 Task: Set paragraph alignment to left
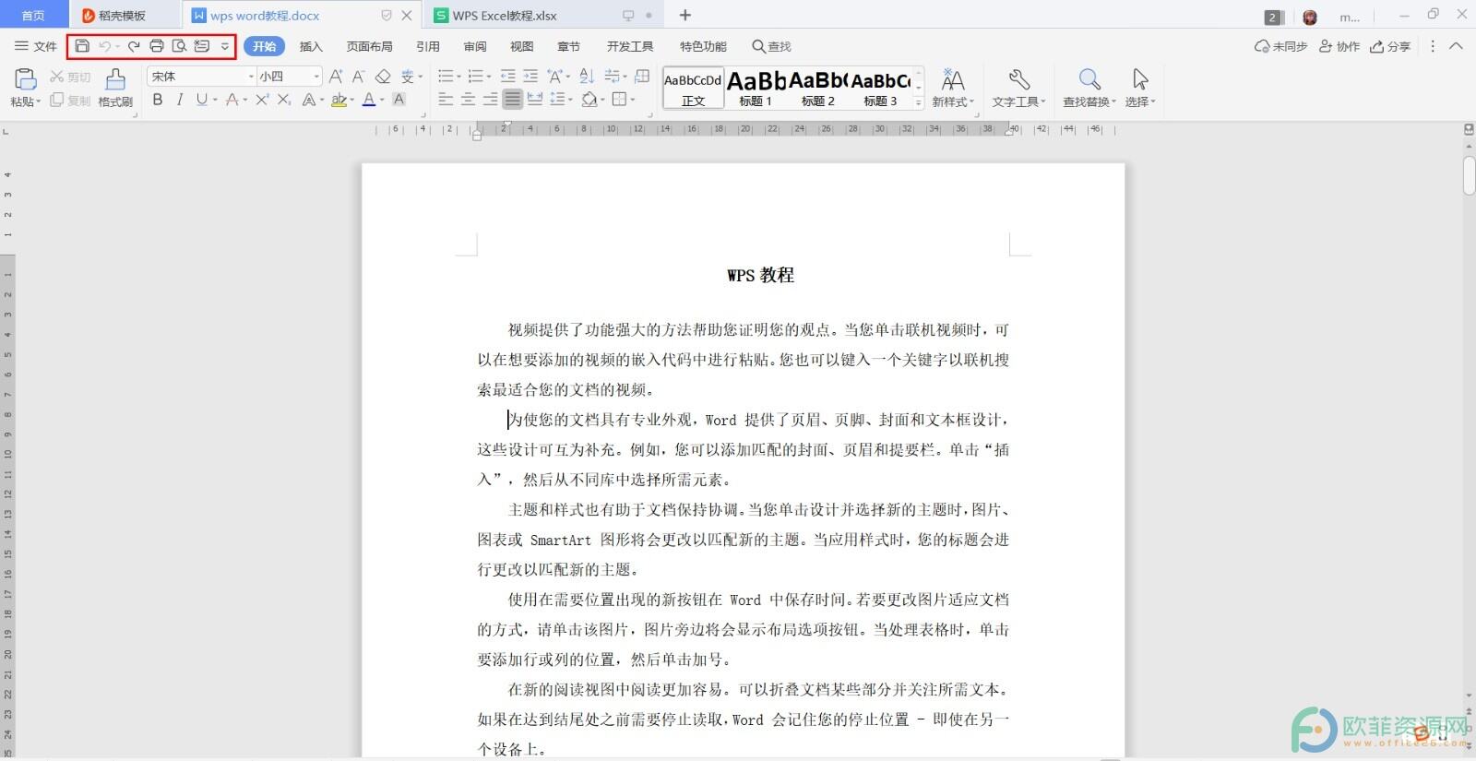click(446, 100)
